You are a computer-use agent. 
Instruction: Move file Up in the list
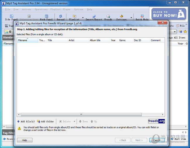coord(94,121)
